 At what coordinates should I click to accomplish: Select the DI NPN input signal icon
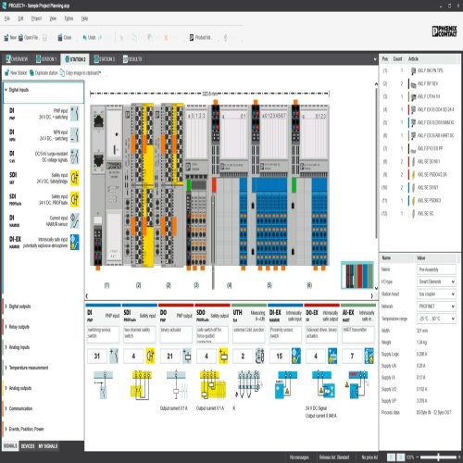[x=75, y=135]
